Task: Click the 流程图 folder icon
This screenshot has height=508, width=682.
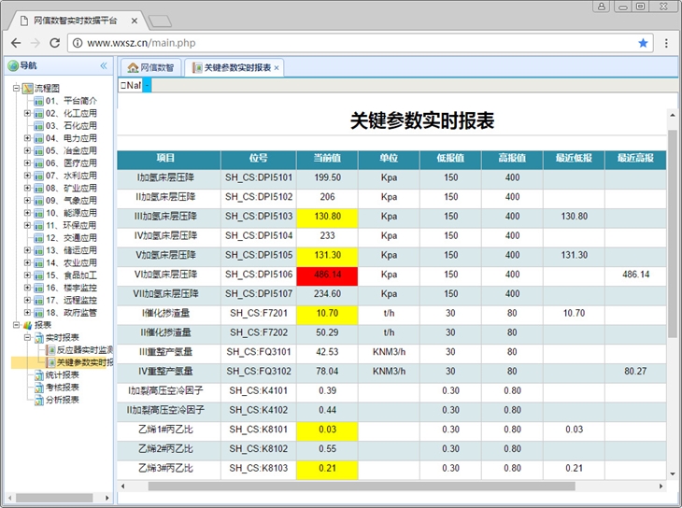Action: point(28,89)
